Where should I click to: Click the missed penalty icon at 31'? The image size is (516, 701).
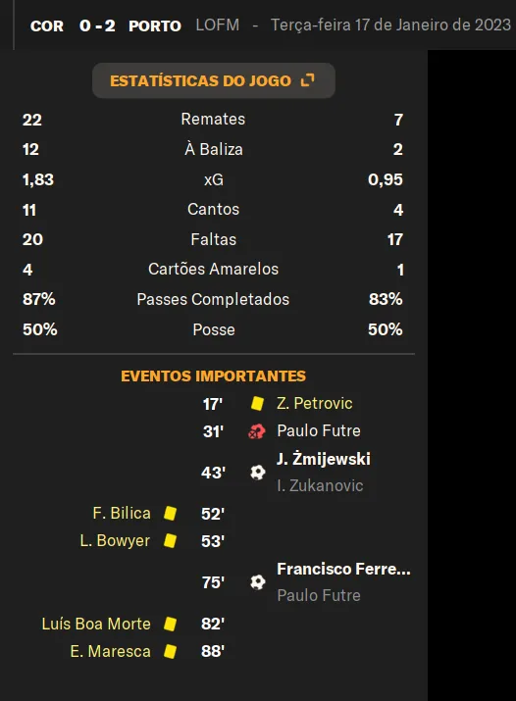click(257, 431)
